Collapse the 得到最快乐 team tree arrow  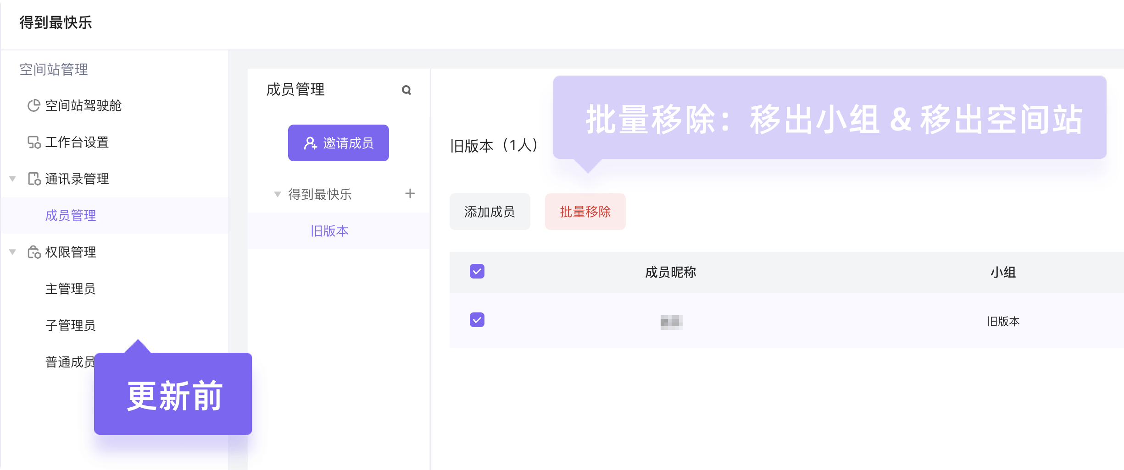pos(278,194)
